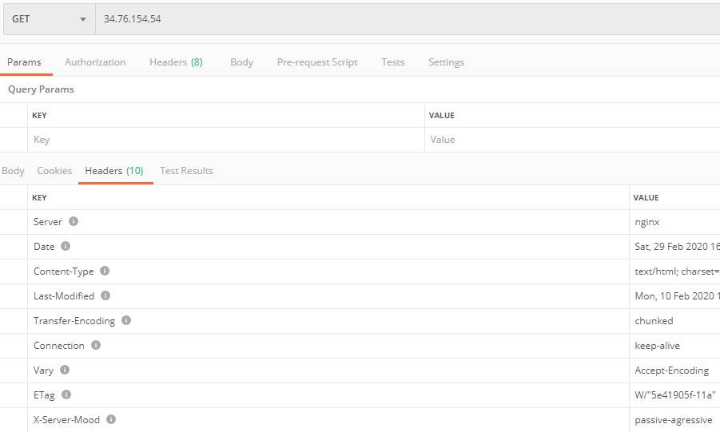This screenshot has height=432, width=720.
Task: Click info icon next to Server header
Action: click(74, 221)
